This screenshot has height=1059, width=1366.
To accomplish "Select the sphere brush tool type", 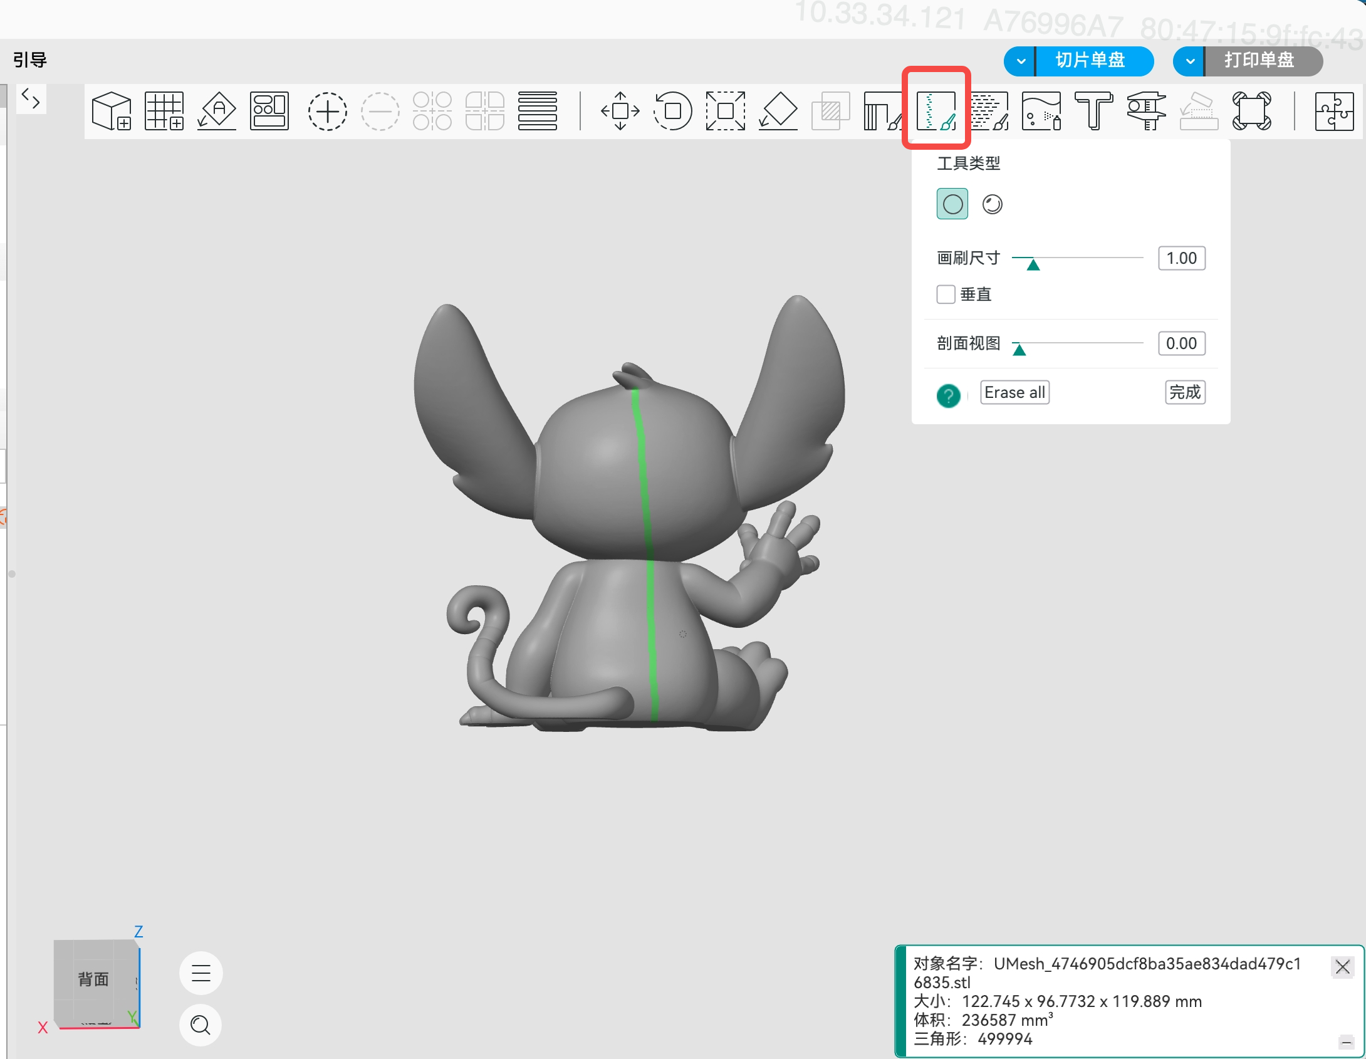I will click(993, 204).
